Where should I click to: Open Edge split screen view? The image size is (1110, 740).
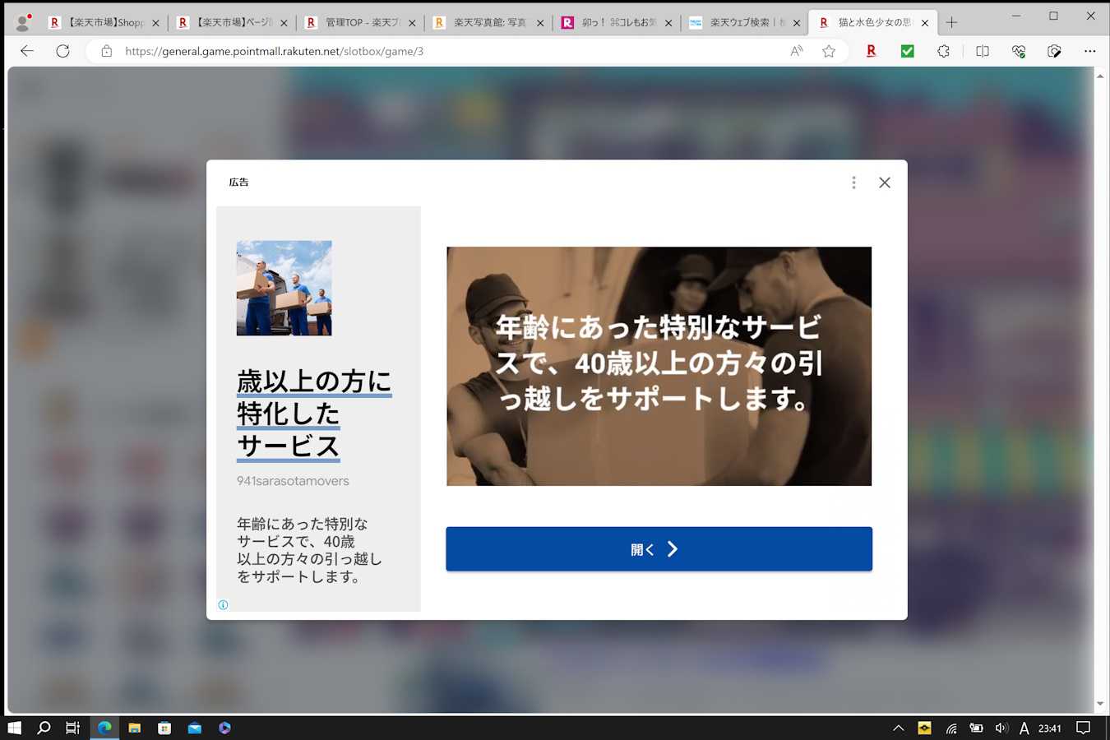(x=982, y=51)
